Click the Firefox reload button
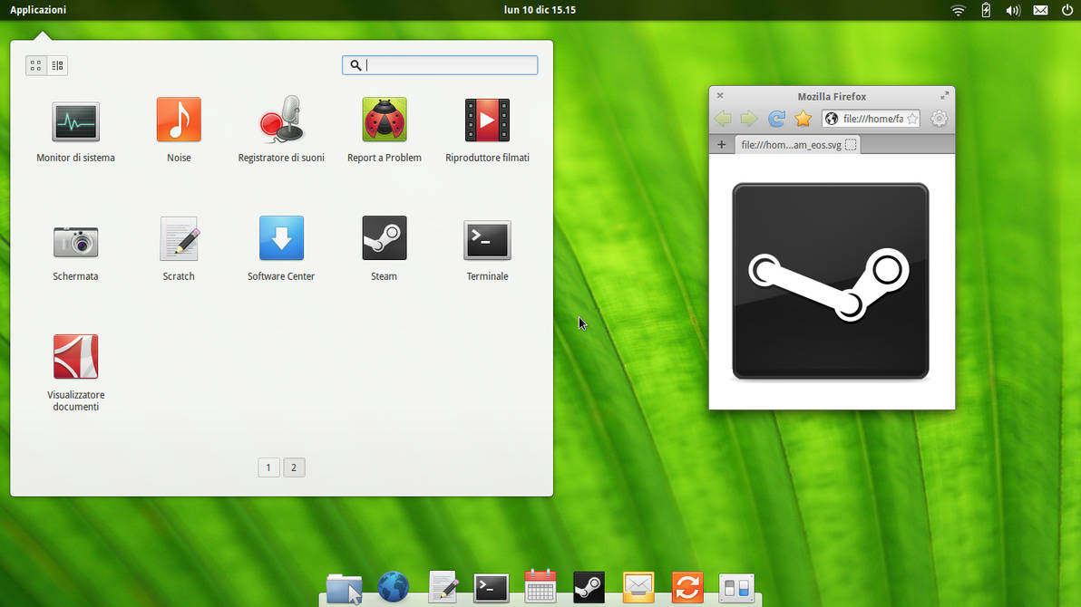This screenshot has width=1081, height=607. [x=776, y=118]
